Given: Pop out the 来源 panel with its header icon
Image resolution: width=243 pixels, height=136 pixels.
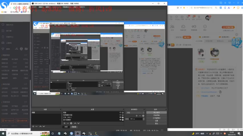Looking at the screenshot, I should [x=123, y=109].
